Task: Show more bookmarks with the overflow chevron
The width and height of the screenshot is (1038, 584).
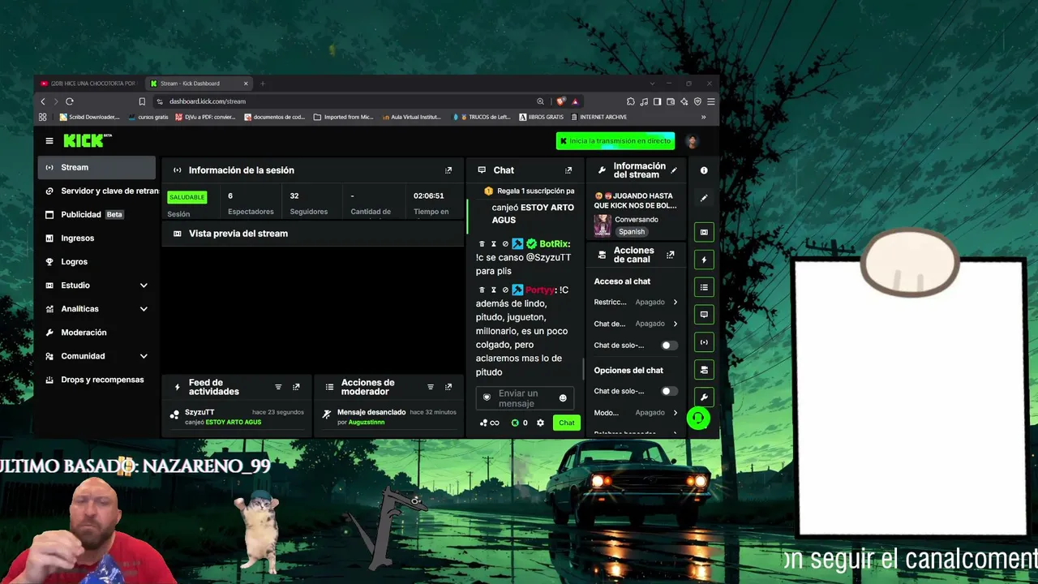Action: [703, 117]
